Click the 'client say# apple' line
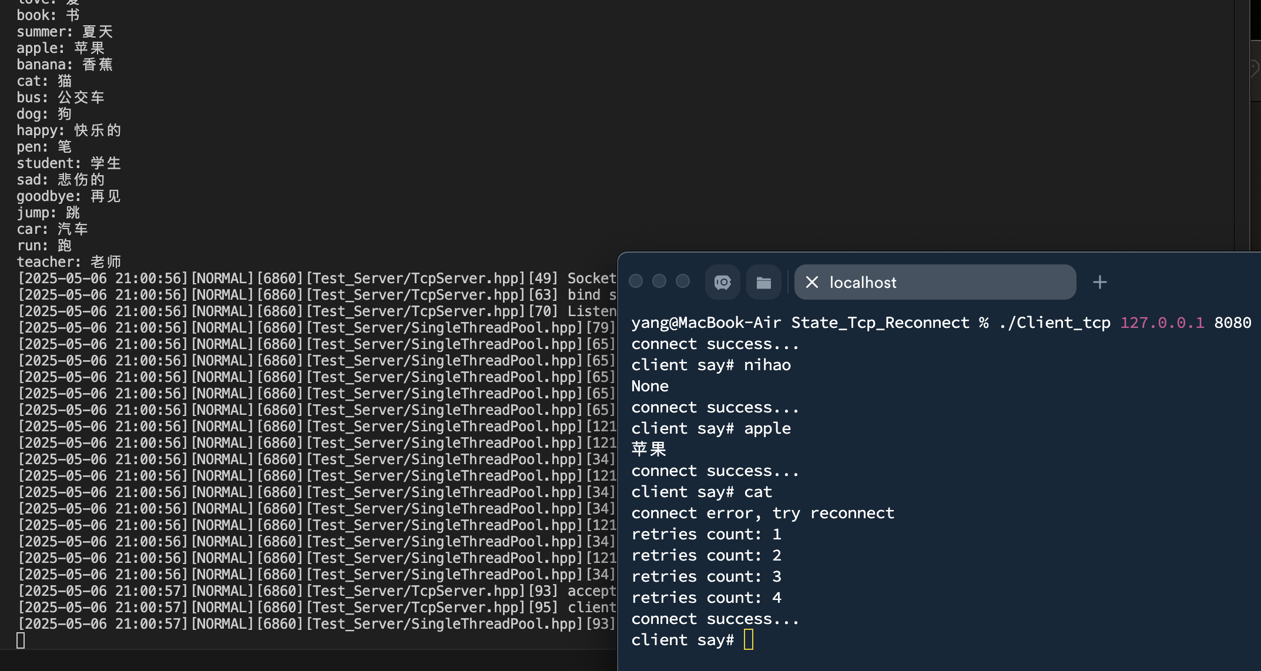1261x671 pixels. point(710,428)
